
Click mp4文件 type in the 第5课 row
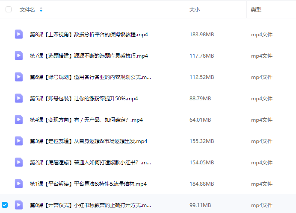point(262,99)
